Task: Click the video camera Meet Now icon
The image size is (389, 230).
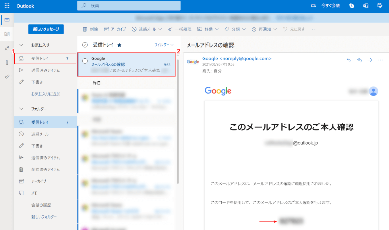Action: 313,6
